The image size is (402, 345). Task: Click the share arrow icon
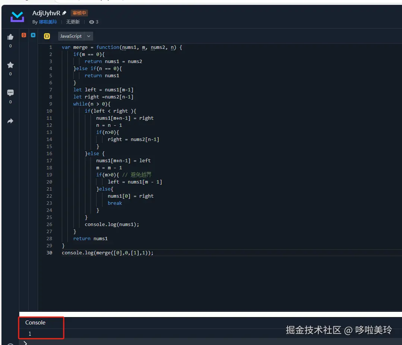10,121
